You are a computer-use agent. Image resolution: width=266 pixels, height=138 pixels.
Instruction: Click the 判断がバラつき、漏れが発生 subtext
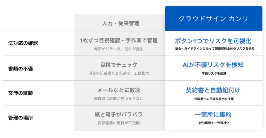[119, 49]
